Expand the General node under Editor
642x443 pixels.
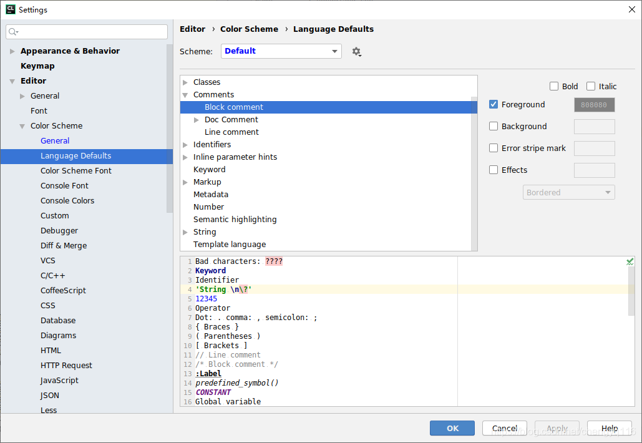[x=22, y=96]
